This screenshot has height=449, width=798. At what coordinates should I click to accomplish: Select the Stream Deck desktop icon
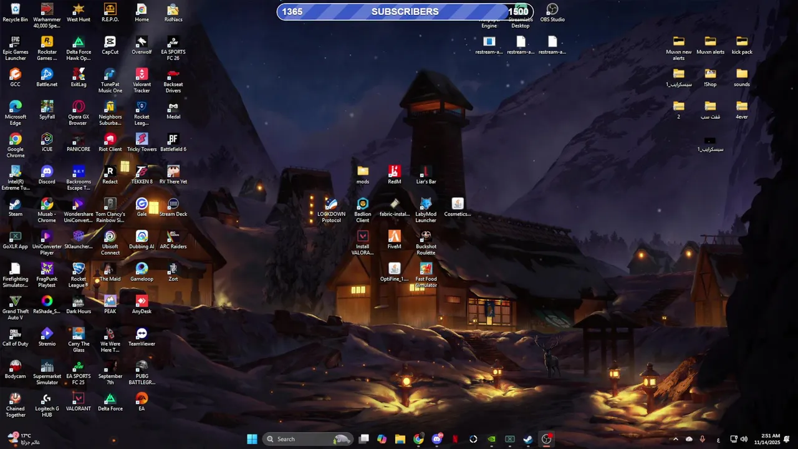pyautogui.click(x=173, y=207)
